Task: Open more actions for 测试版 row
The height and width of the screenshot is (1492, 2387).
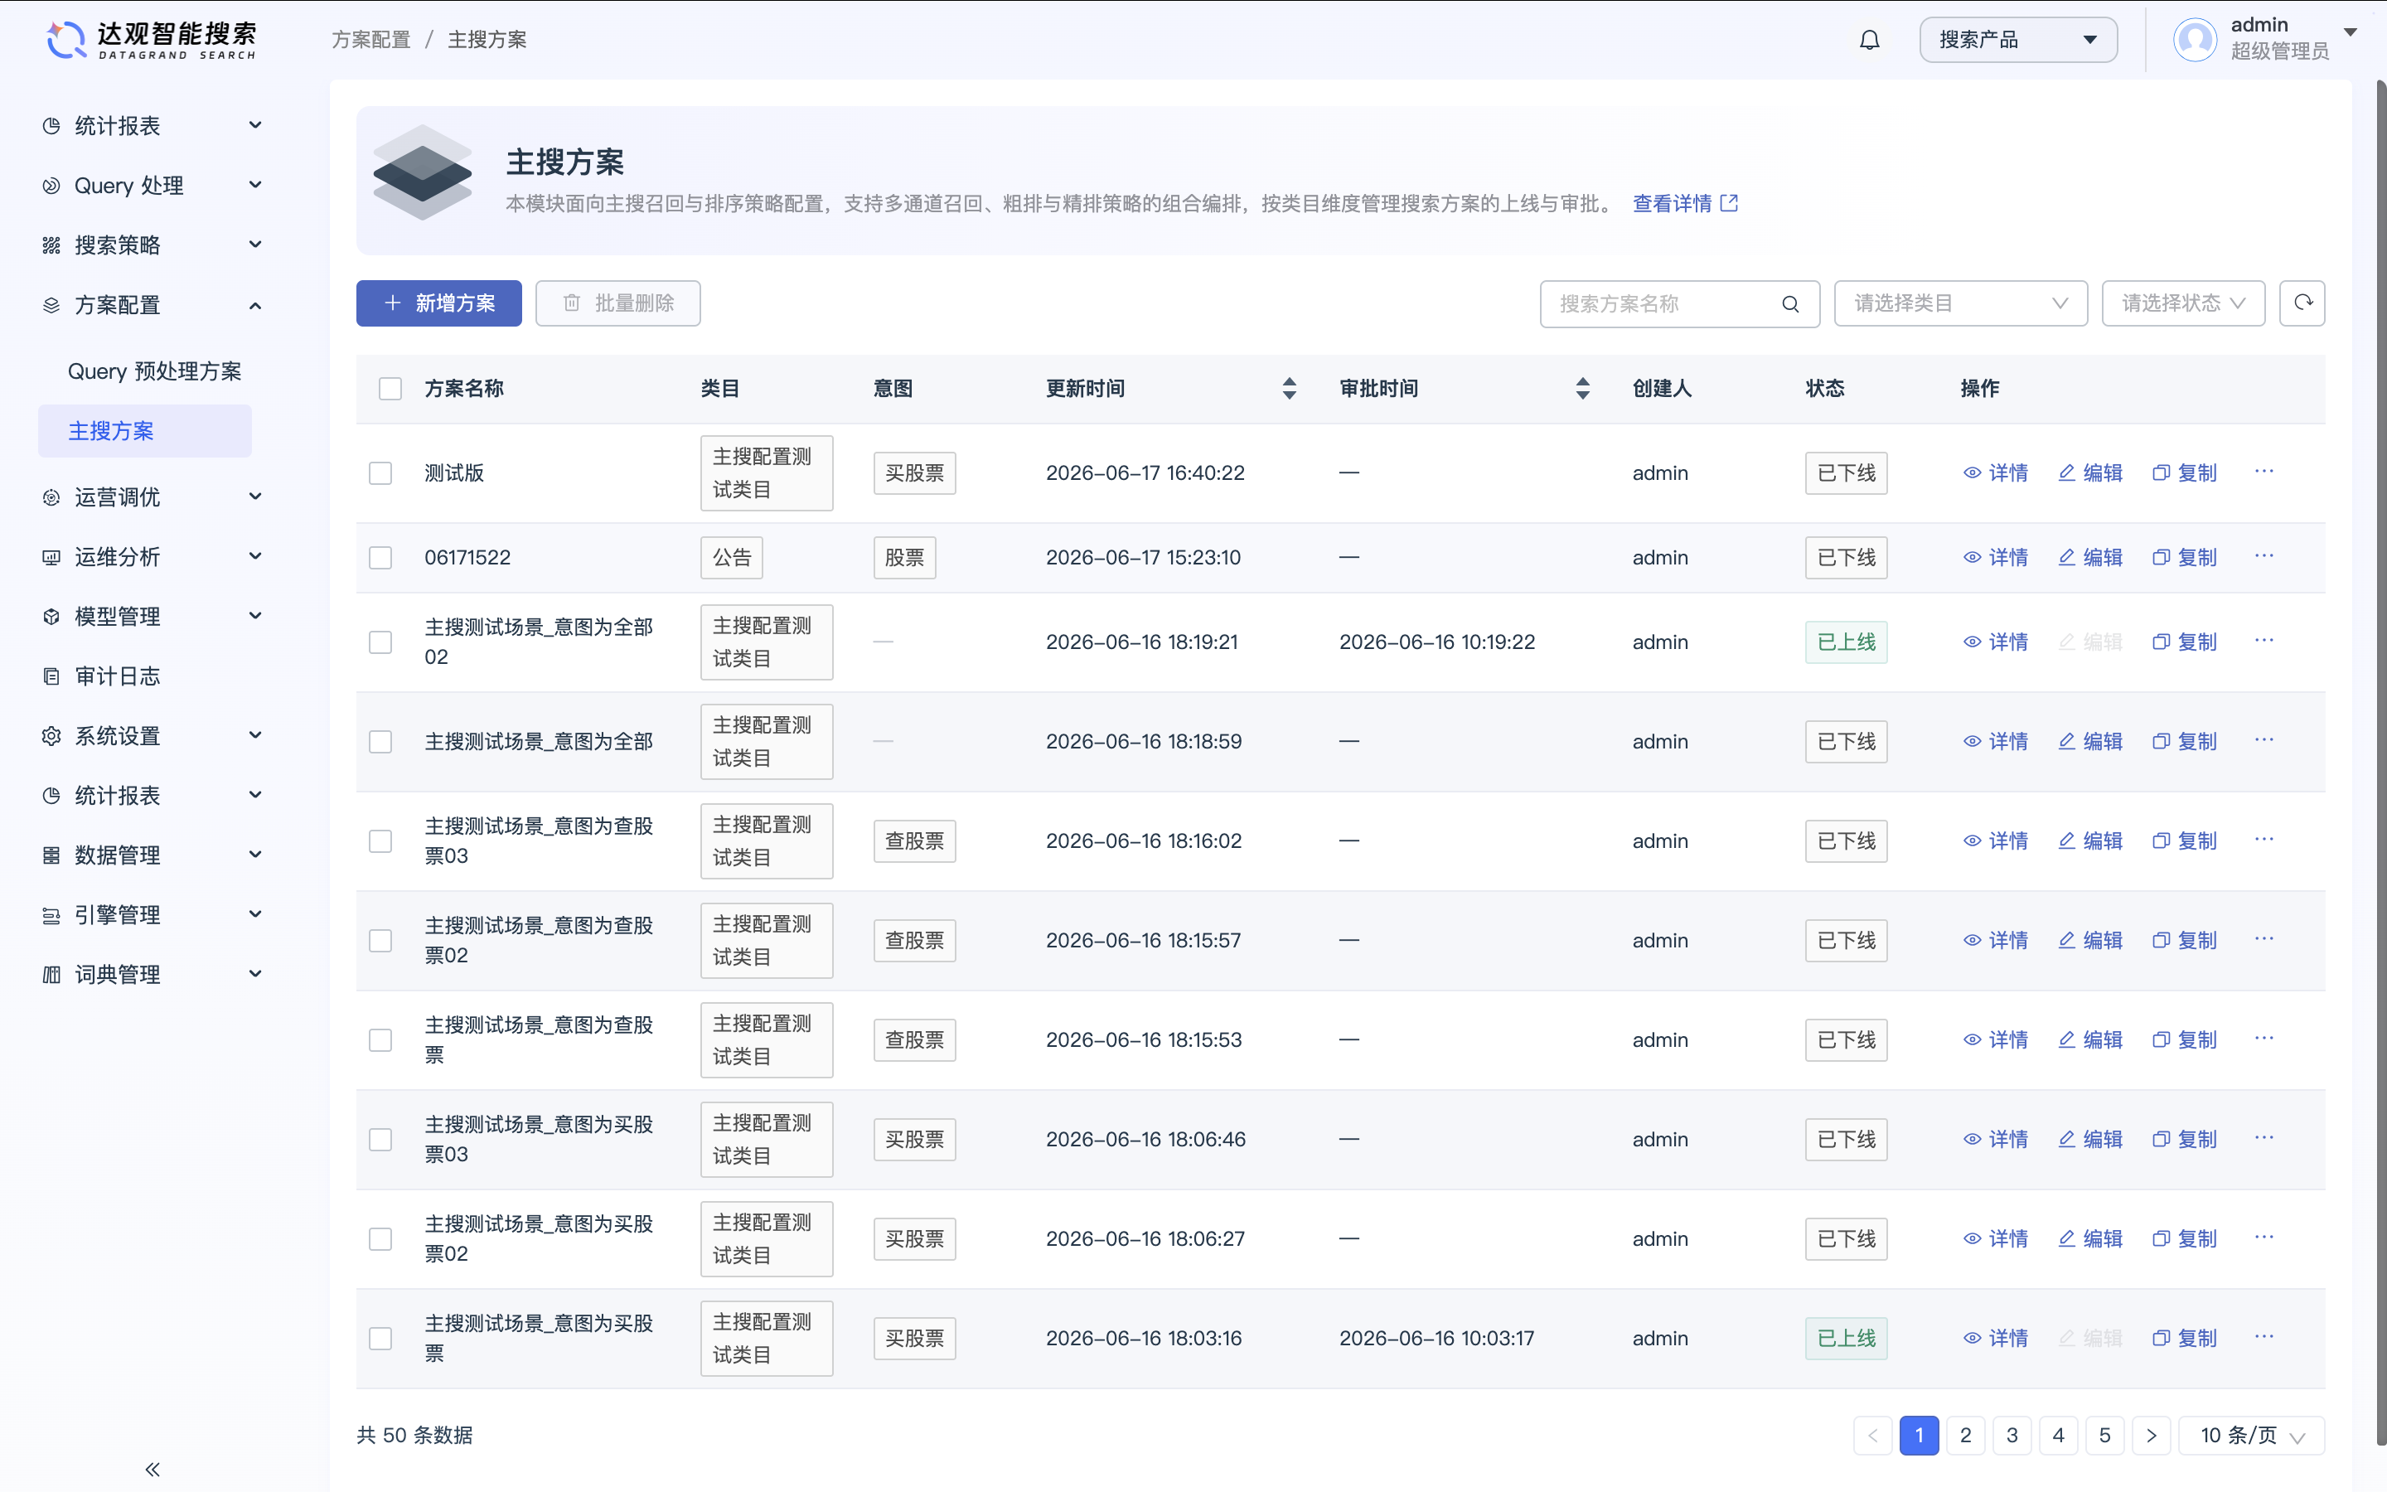Action: click(2264, 472)
